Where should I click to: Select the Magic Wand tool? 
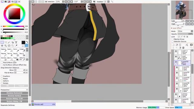point(9,42)
